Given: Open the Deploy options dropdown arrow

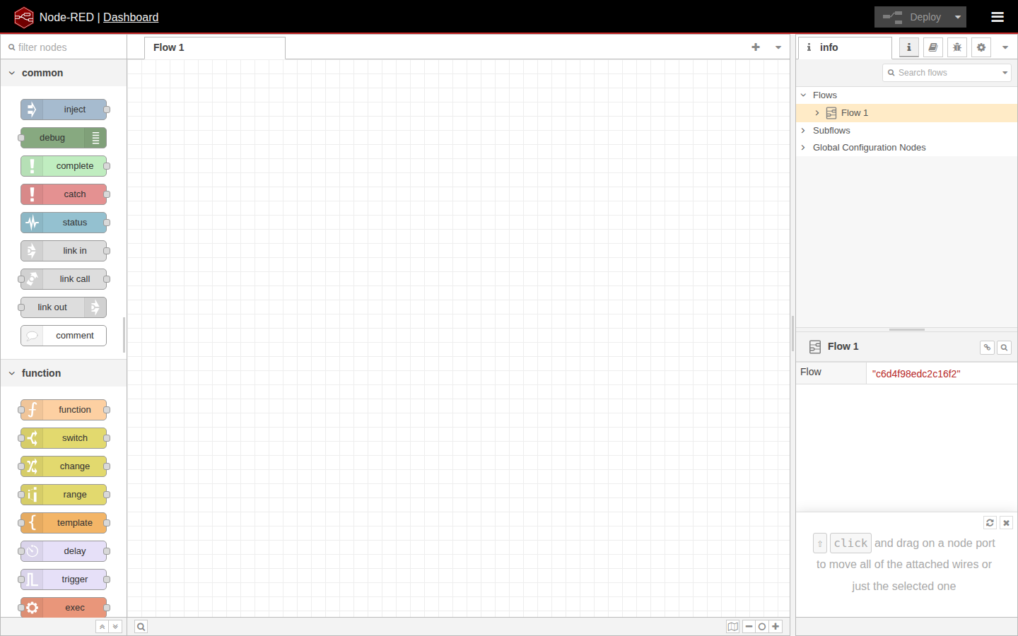Looking at the screenshot, I should coord(958,16).
